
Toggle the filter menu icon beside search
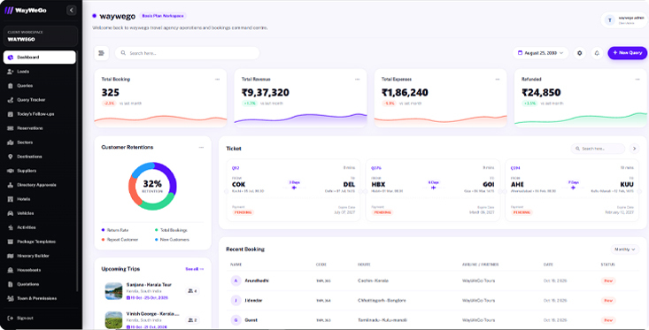102,53
